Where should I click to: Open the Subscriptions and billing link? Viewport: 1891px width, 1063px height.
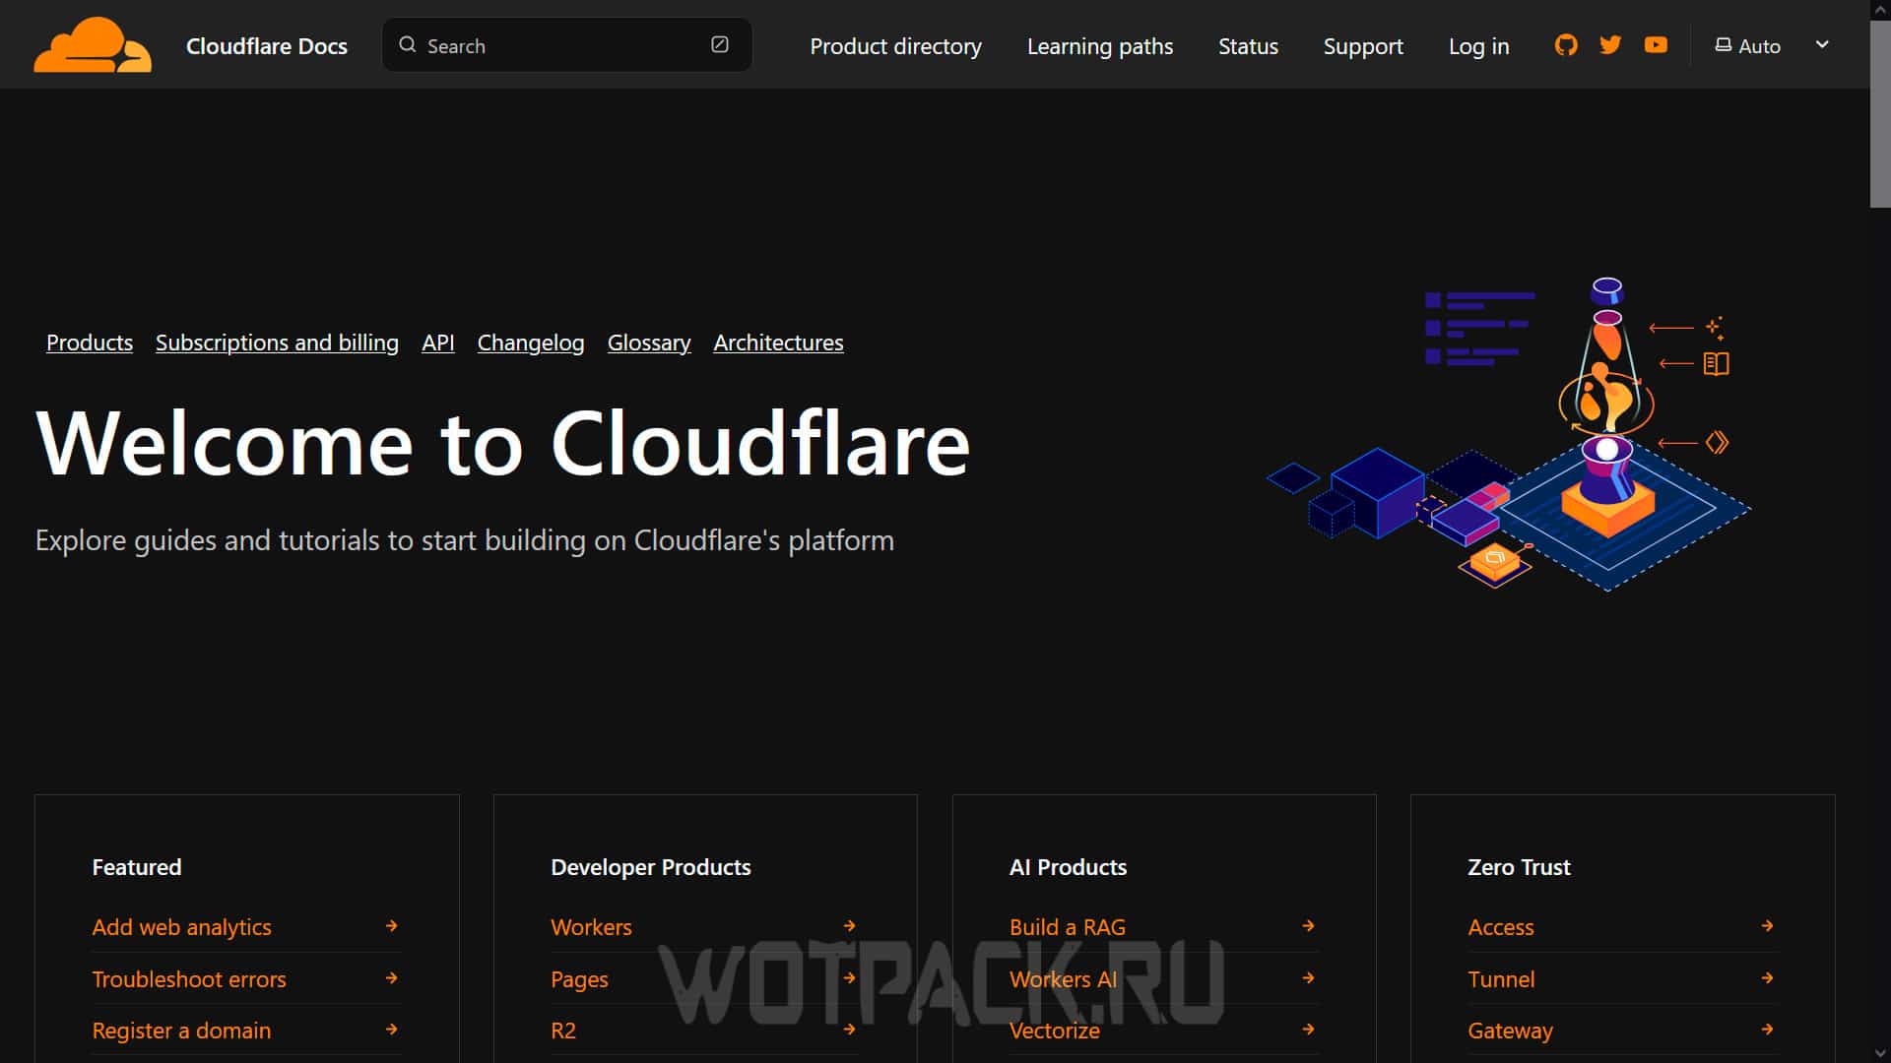[277, 343]
